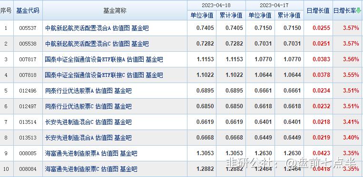Click the 序号 column header

(x=6, y=10)
